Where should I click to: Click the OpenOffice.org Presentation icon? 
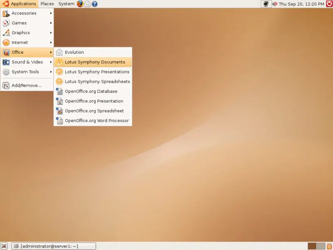click(60, 101)
